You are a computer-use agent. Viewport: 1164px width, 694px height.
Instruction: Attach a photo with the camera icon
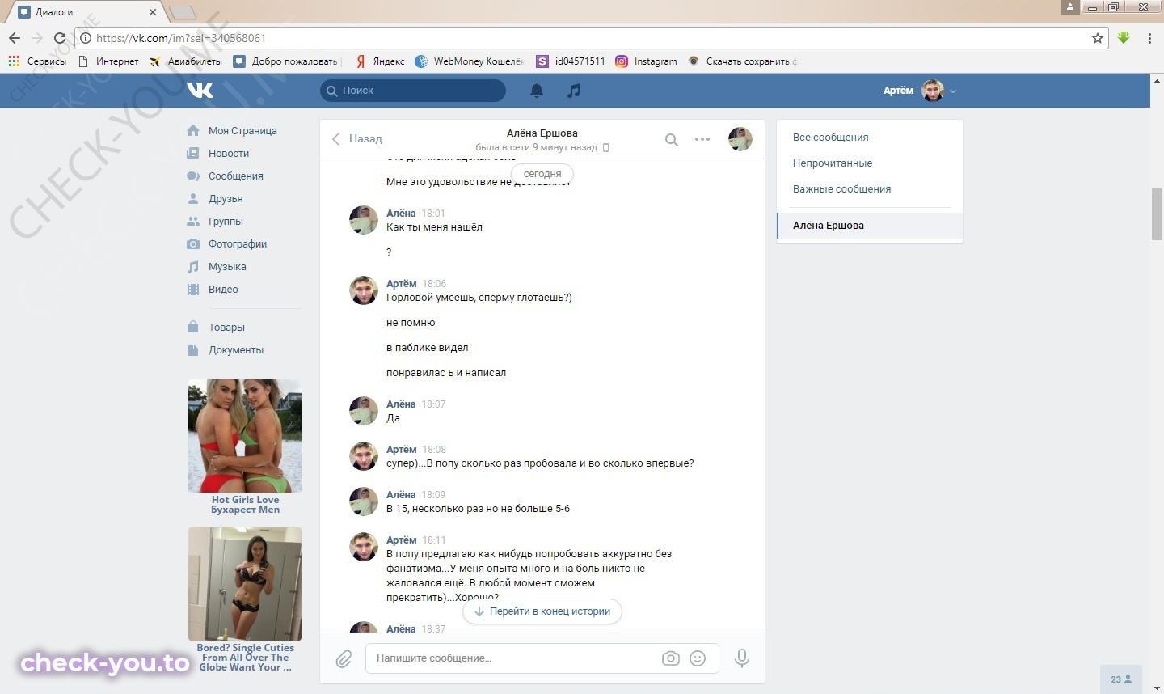[671, 658]
